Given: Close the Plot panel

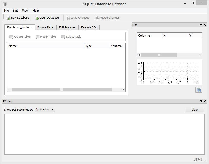Looking at the screenshot, I should tap(205, 25).
